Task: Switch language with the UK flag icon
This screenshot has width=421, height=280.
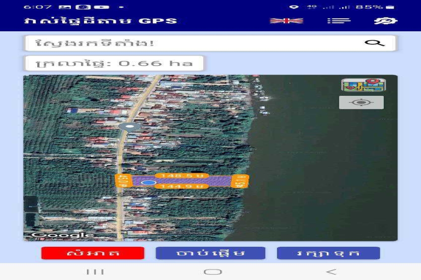Action: click(286, 21)
